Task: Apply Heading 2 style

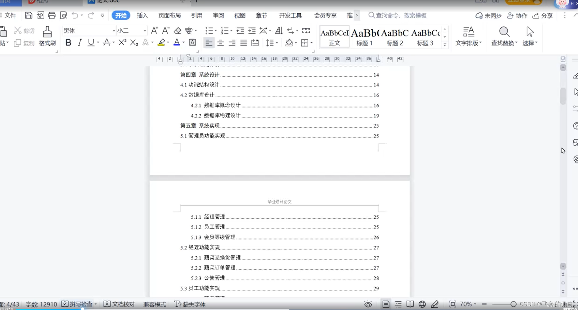Action: pos(395,37)
